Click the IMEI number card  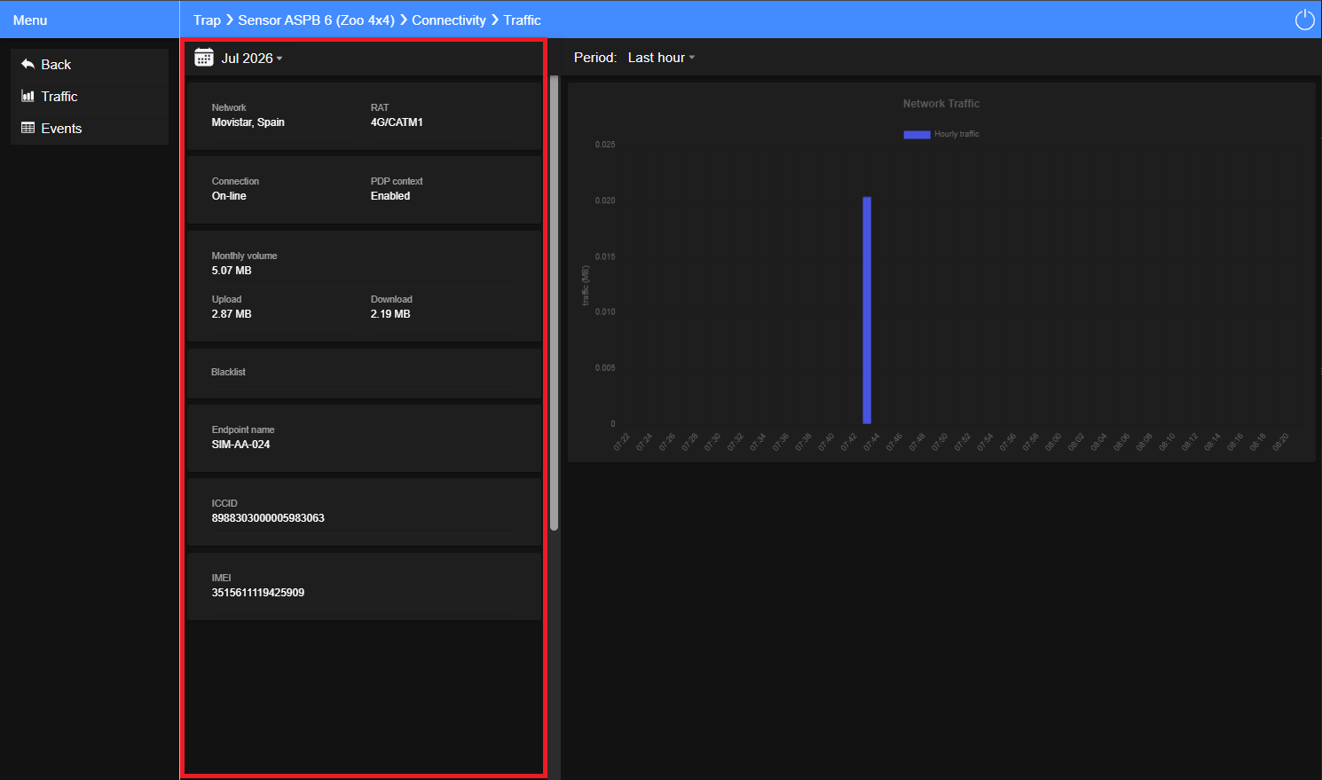[x=364, y=587]
